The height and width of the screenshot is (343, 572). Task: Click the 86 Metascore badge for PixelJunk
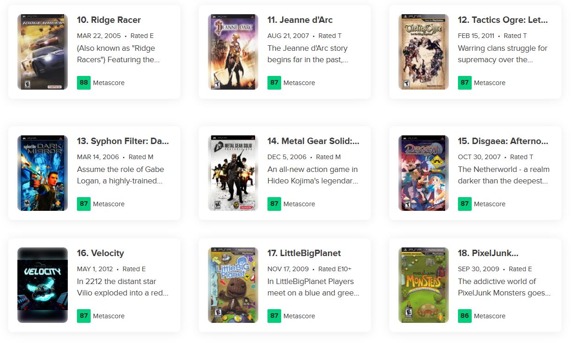[x=465, y=316]
